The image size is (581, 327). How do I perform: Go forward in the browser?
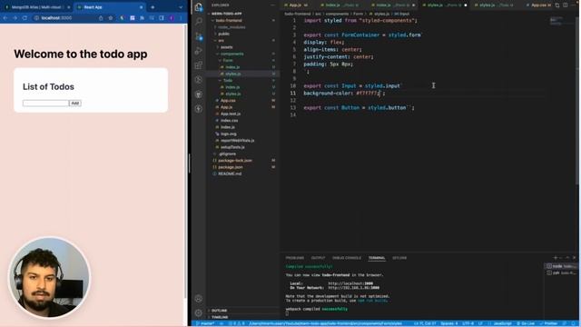(15, 18)
